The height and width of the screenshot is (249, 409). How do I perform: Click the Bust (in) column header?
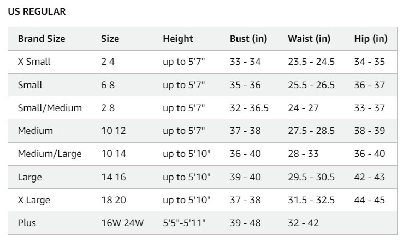tap(248, 39)
